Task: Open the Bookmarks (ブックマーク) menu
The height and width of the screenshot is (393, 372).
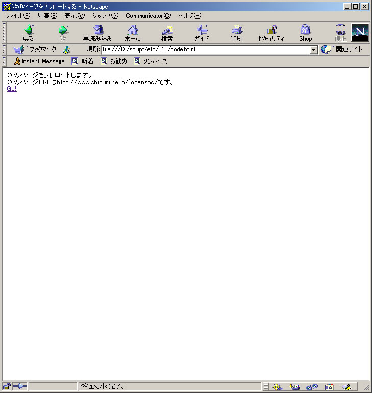Action: point(35,49)
